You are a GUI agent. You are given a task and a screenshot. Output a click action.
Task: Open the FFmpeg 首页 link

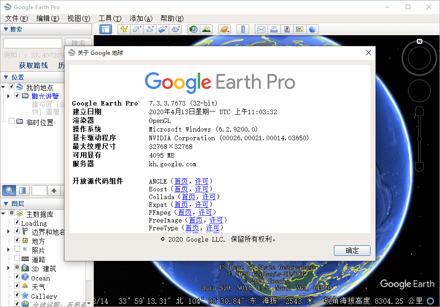pyautogui.click(x=184, y=212)
